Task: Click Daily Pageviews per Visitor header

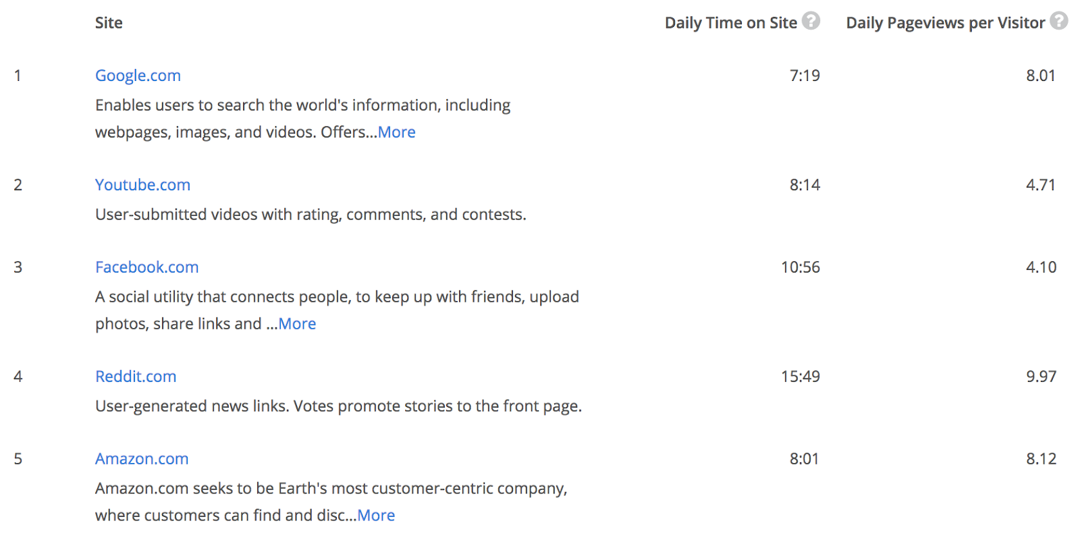Action: (x=945, y=23)
